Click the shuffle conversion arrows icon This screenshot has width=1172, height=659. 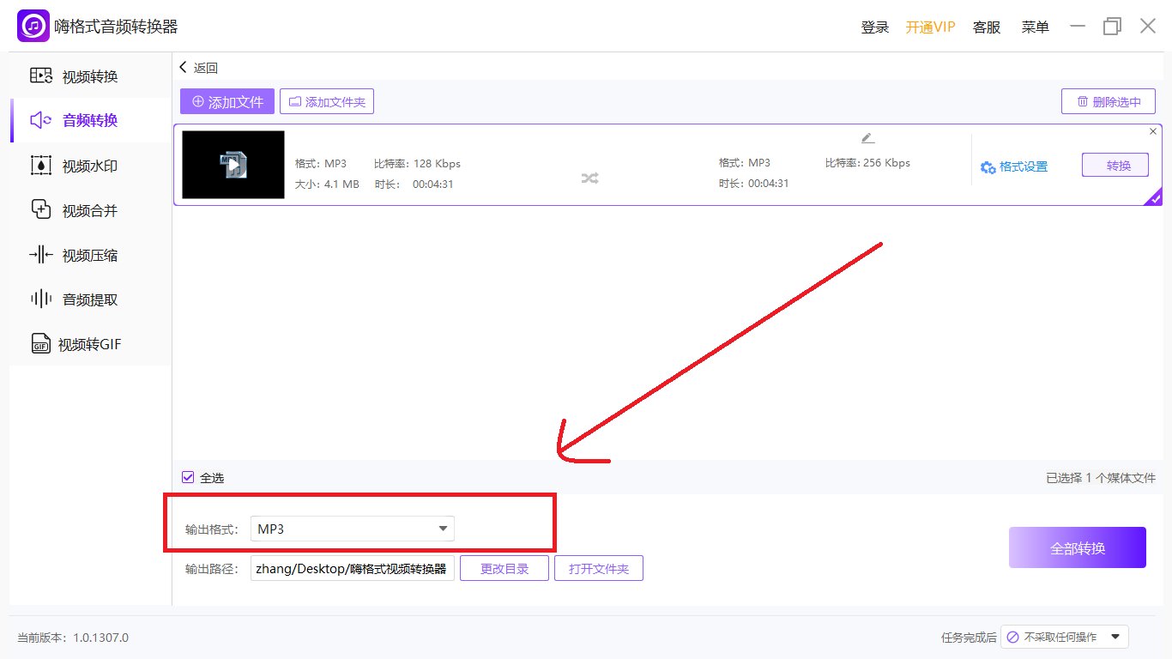pos(589,178)
